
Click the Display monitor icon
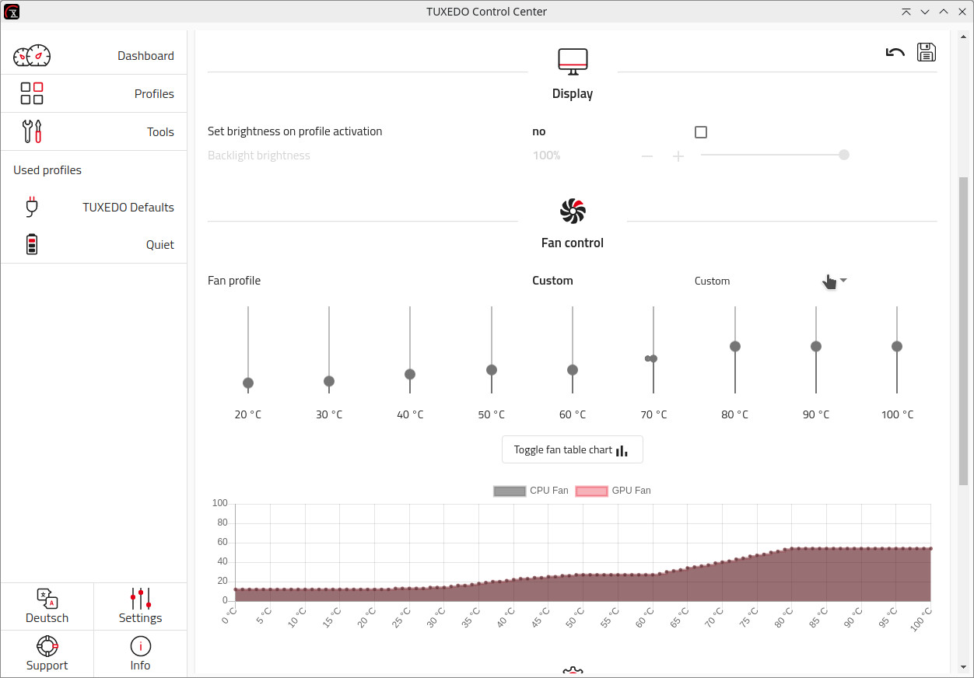click(x=572, y=61)
